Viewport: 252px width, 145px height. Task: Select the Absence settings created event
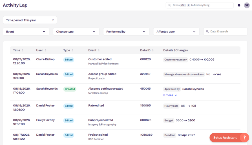(x=106, y=89)
